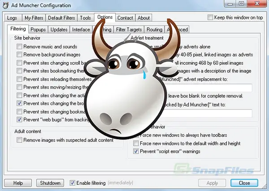
Task: Open the Contact tab
Action: pos(125,18)
